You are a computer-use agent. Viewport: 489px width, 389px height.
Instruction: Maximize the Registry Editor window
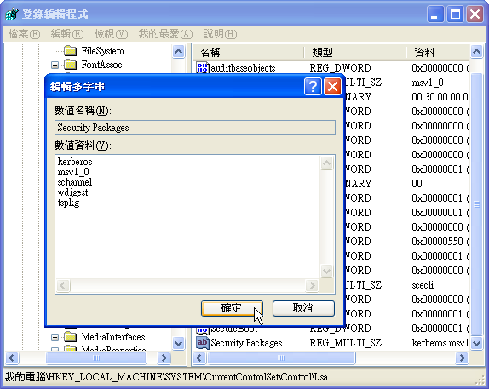pyautogui.click(x=455, y=14)
